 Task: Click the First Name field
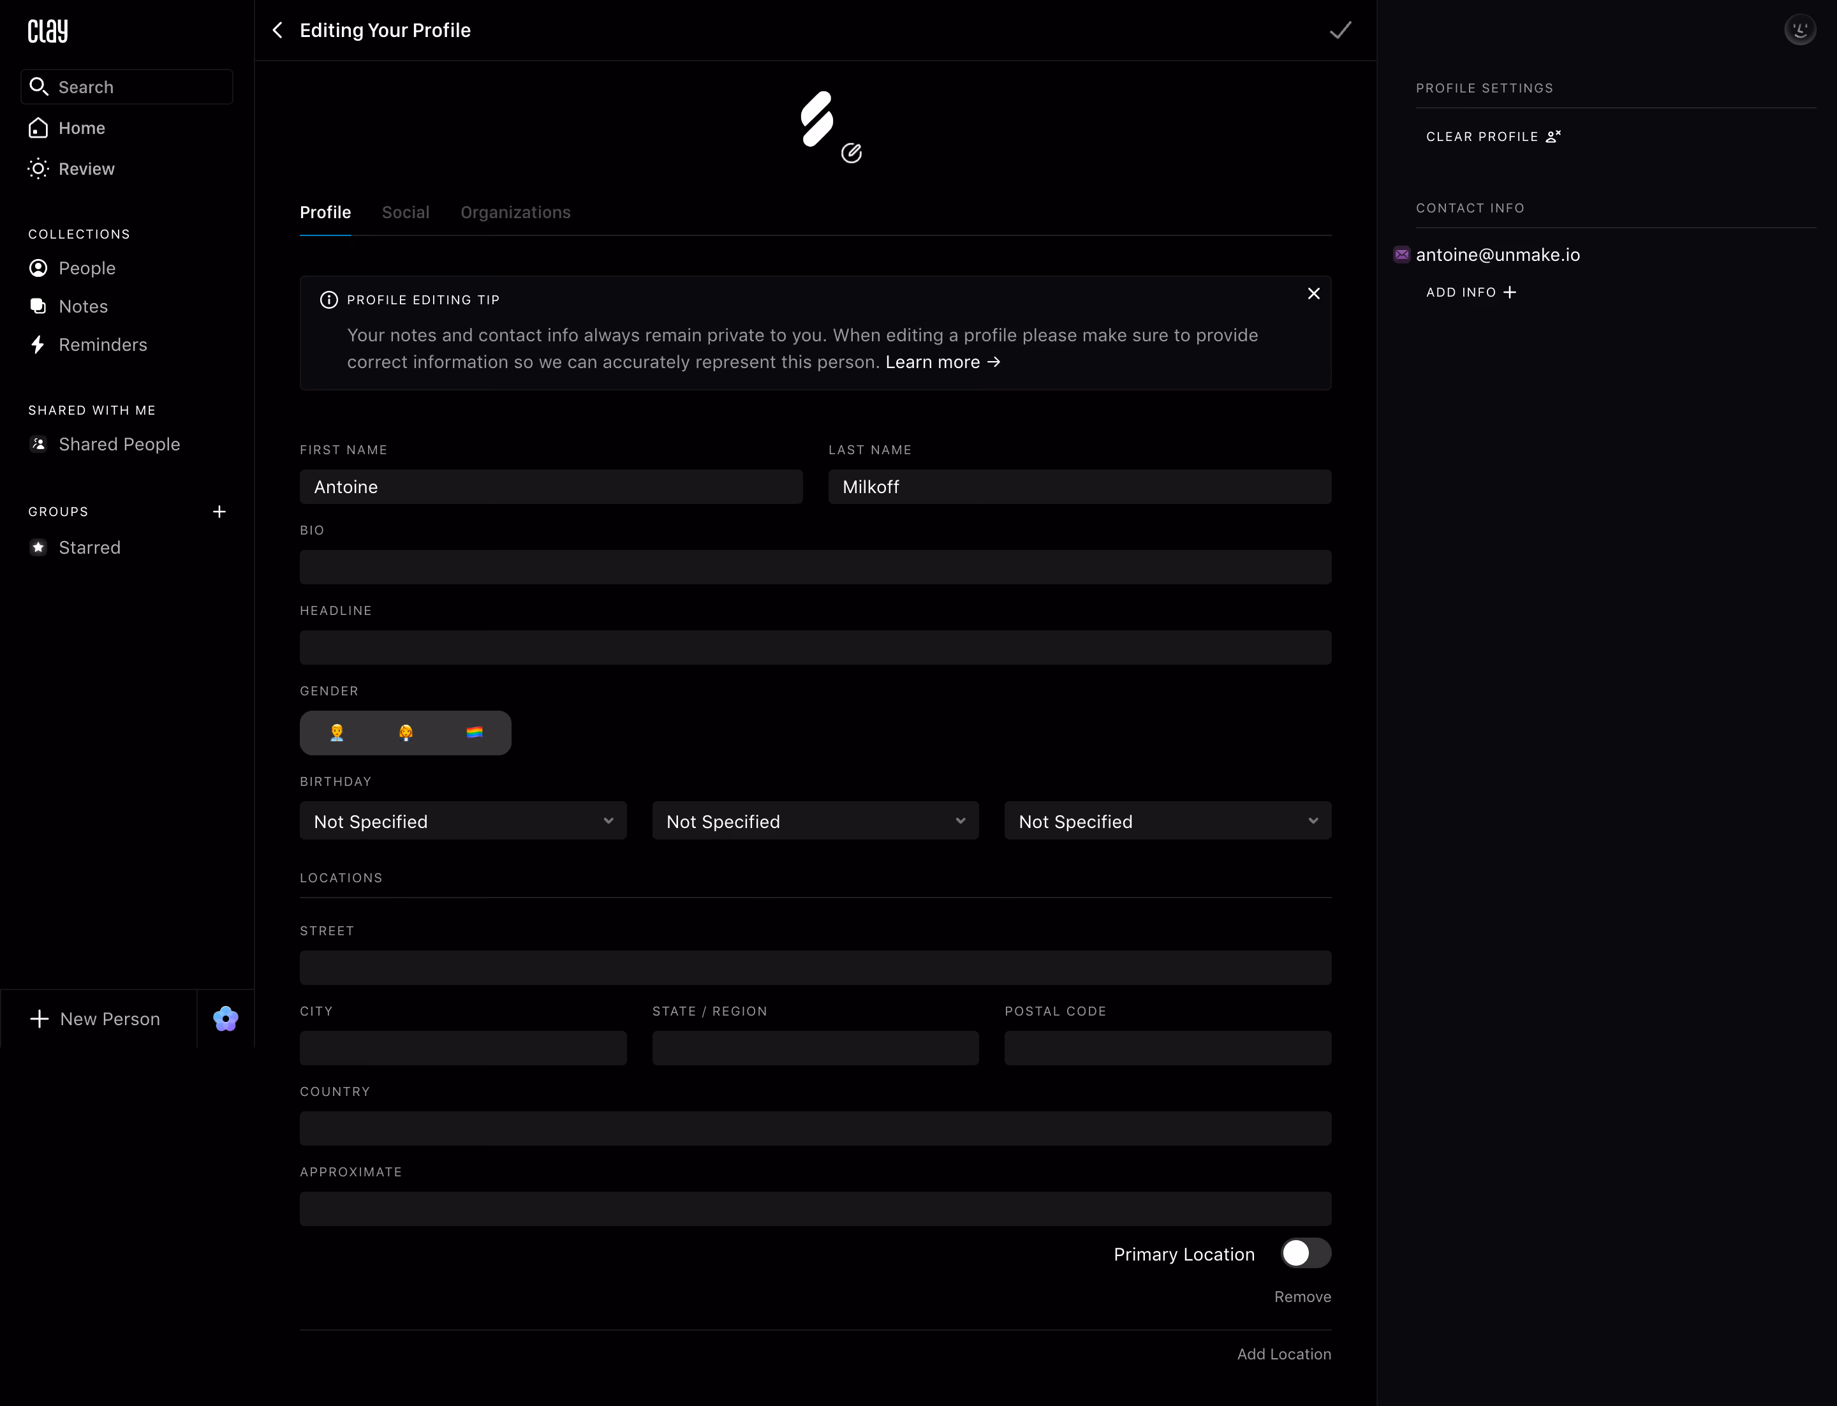(550, 487)
